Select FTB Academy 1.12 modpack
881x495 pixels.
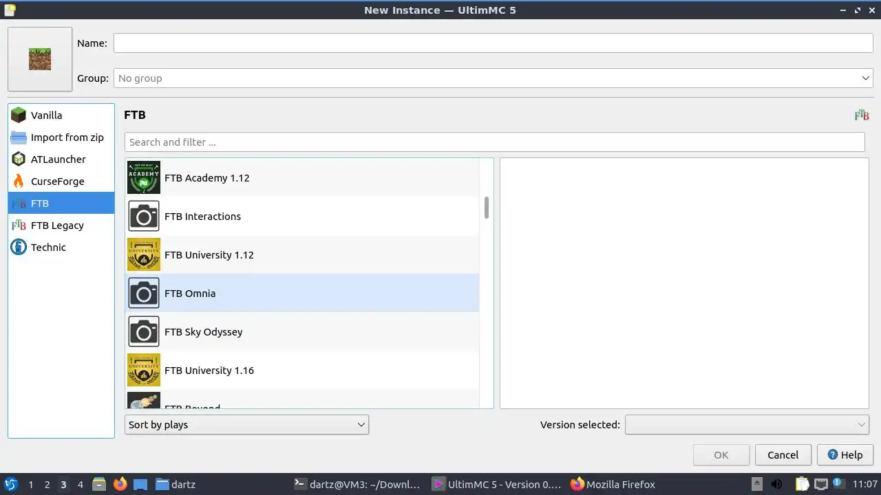click(302, 178)
